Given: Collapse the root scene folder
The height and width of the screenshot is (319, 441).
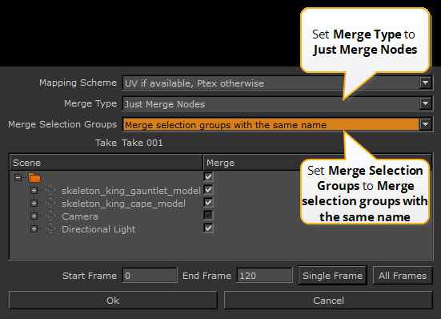Looking at the screenshot, I should tap(18, 178).
